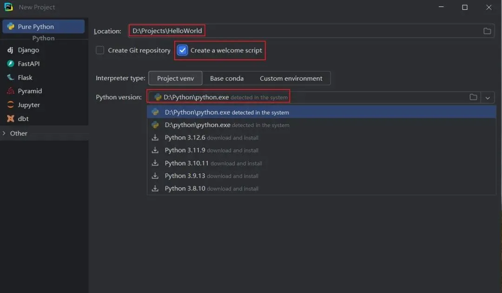Image resolution: width=502 pixels, height=293 pixels.
Task: Expand the Other project types group
Action: coord(4,134)
